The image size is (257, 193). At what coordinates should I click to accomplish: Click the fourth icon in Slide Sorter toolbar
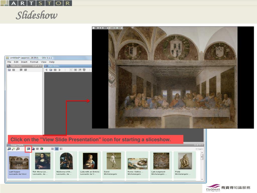coord(25,70)
